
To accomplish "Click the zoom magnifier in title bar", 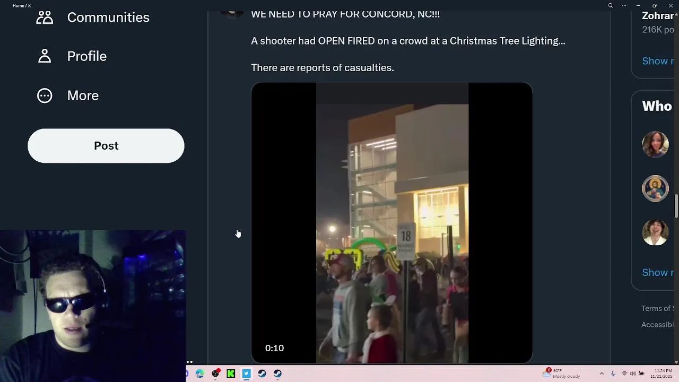I will pos(611,5).
